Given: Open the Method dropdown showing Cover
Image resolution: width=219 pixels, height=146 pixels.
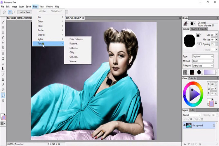Looking at the screenshot, I should (203, 61).
